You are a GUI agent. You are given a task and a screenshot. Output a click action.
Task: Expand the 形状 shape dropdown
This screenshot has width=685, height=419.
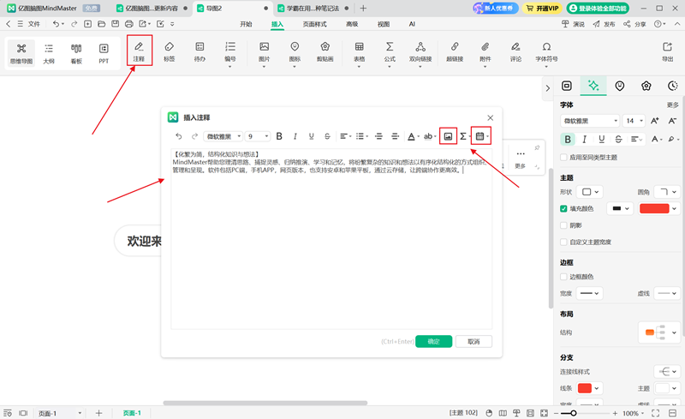pyautogui.click(x=590, y=192)
